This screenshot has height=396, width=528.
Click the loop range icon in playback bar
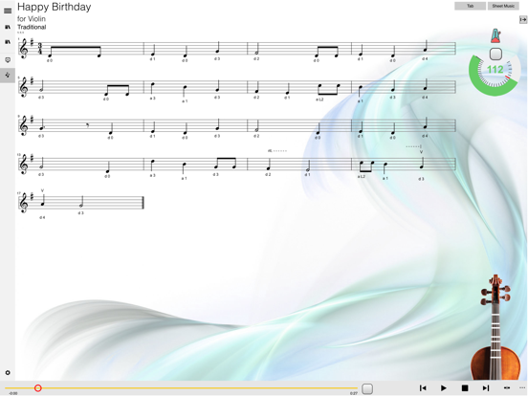coord(507,388)
